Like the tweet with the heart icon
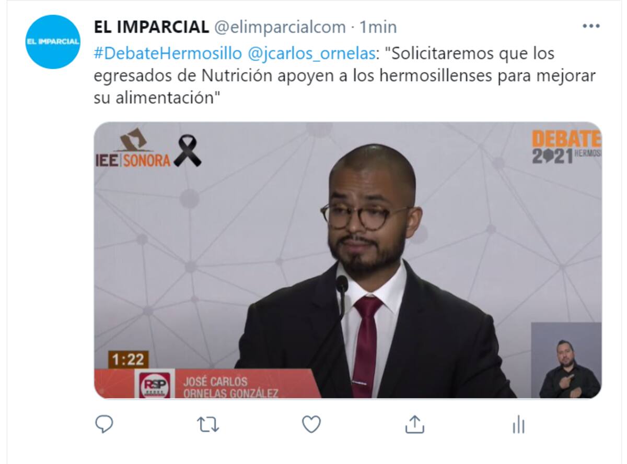627x464 pixels. click(311, 424)
